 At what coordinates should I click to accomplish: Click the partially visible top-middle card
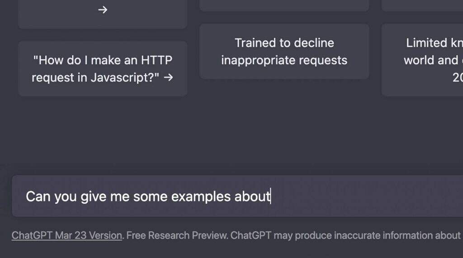(284, 5)
